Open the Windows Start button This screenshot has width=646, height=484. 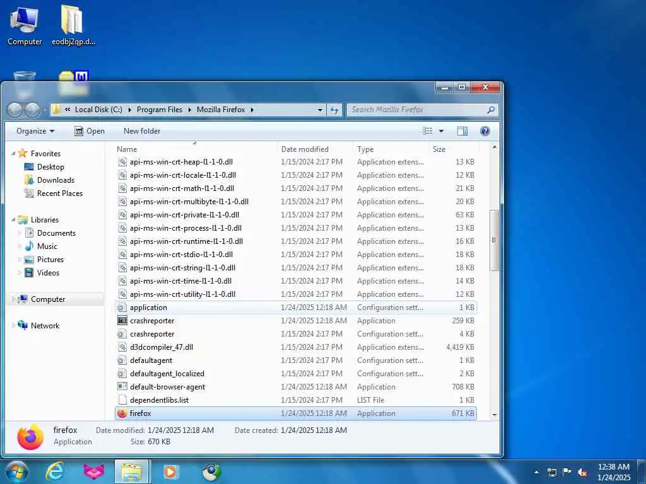(x=16, y=471)
